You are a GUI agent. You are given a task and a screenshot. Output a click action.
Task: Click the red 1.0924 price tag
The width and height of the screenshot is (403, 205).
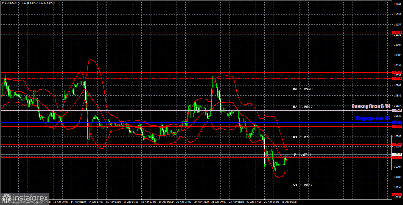pos(397,78)
